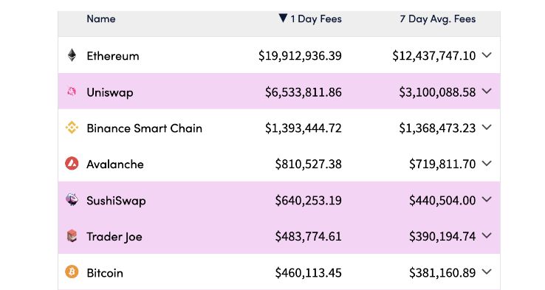Expand the Bitcoin row chevron
The image size is (545, 290).
(x=487, y=272)
